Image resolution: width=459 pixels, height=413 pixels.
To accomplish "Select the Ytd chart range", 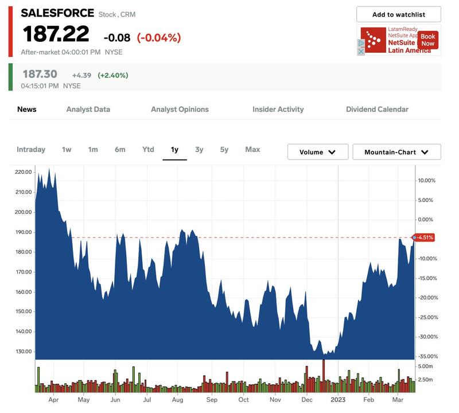I will [x=148, y=150].
